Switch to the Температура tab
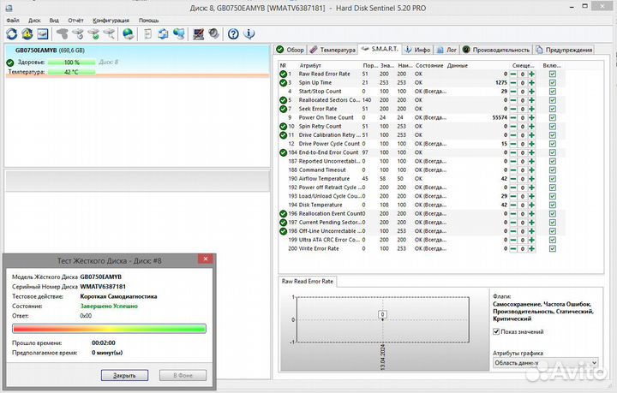Viewport: 617px width, 393px height. click(x=333, y=50)
